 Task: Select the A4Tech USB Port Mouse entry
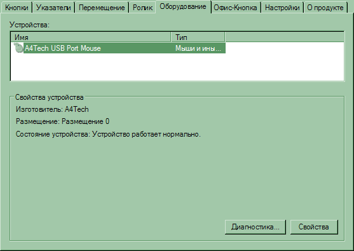coord(63,48)
